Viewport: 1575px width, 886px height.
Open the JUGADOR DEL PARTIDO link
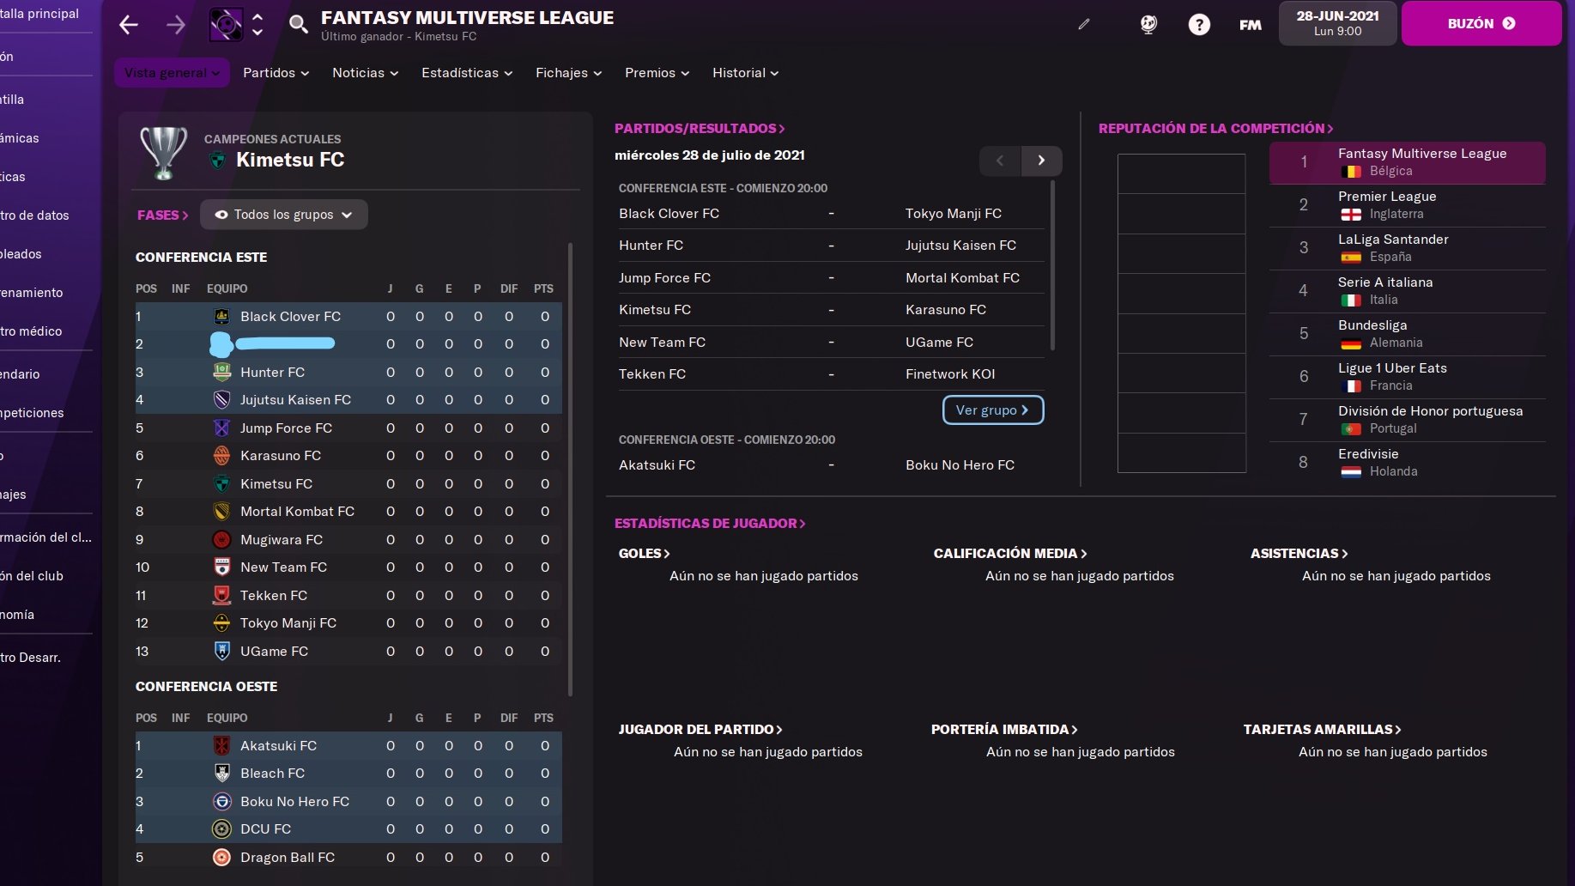click(x=700, y=730)
